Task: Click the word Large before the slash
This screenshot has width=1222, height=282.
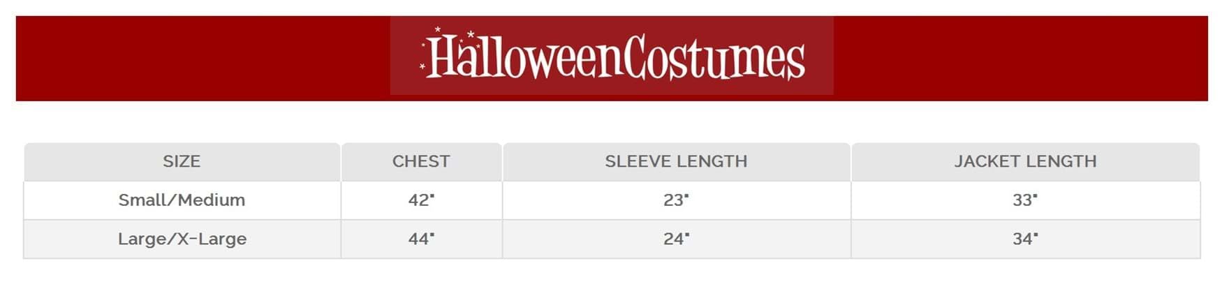Action: point(140,239)
